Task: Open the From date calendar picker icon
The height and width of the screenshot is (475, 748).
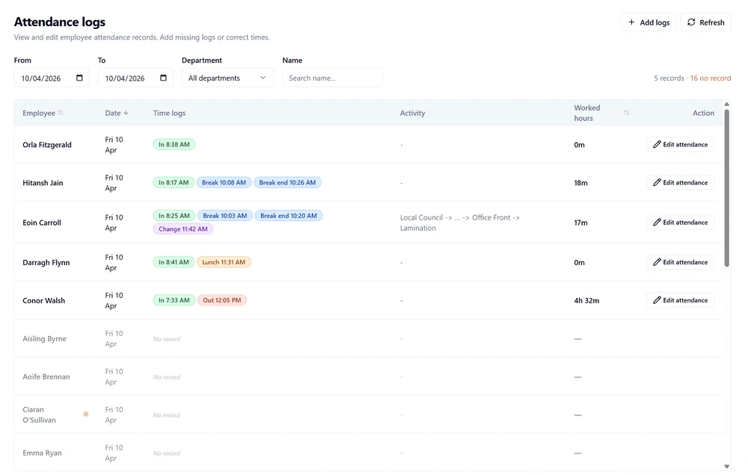Action: point(80,78)
